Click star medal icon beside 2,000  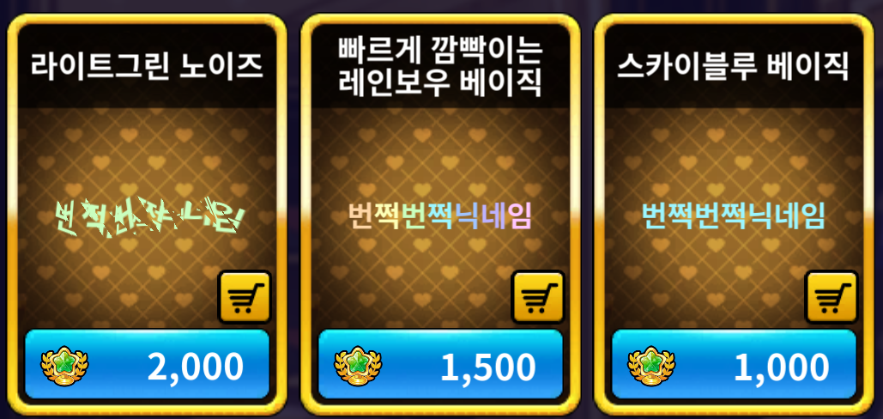point(64,366)
